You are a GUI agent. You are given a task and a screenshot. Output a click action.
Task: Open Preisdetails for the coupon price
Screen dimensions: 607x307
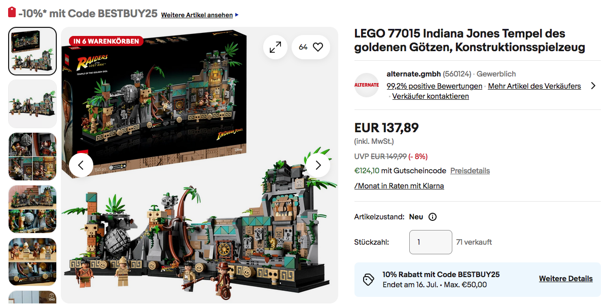(470, 171)
